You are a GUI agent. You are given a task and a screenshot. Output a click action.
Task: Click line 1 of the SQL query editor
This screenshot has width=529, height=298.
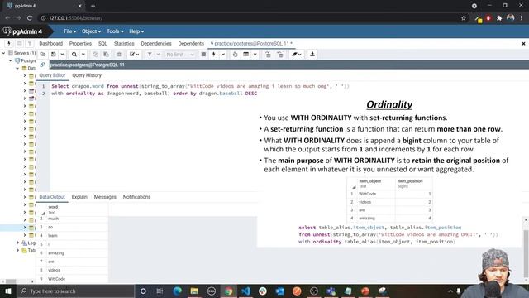(x=200, y=86)
